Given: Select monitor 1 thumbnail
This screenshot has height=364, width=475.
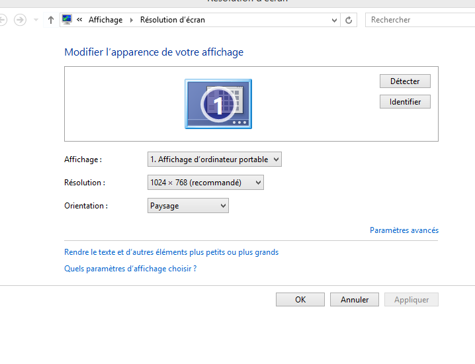Looking at the screenshot, I should [218, 104].
